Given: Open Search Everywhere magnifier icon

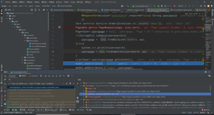Looking at the screenshot, I should (205, 6).
